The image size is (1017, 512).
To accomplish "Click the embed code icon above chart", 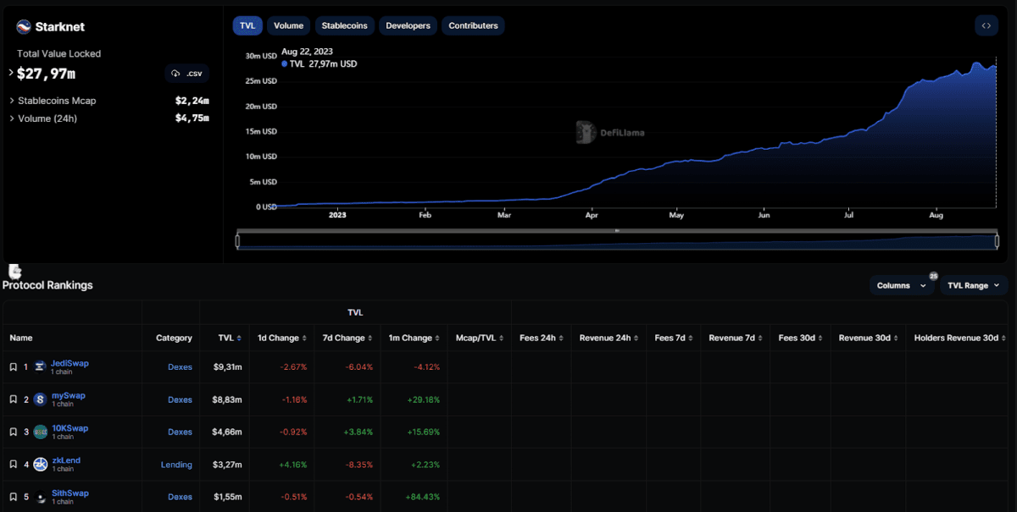I will pos(986,25).
